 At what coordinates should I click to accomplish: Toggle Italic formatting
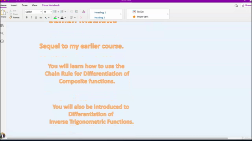coord(31,17)
